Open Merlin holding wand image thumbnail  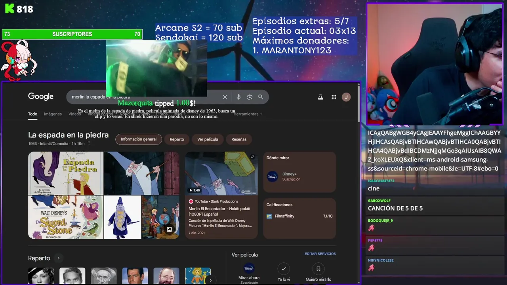[141, 173]
